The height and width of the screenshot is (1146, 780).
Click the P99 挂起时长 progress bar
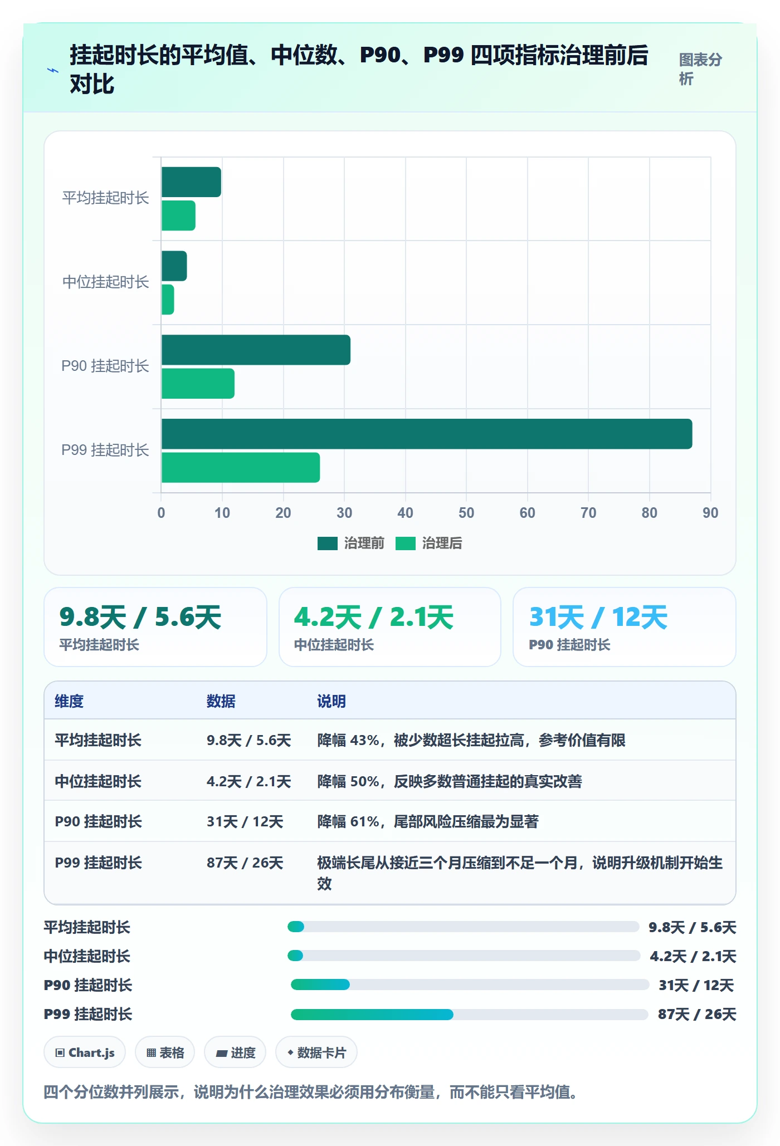(469, 1014)
